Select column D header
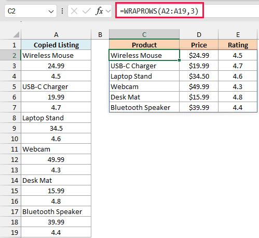 tap(199, 34)
